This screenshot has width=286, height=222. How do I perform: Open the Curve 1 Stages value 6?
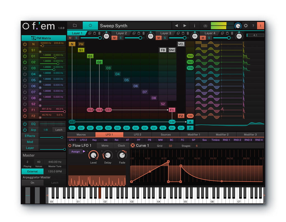pos(197,146)
